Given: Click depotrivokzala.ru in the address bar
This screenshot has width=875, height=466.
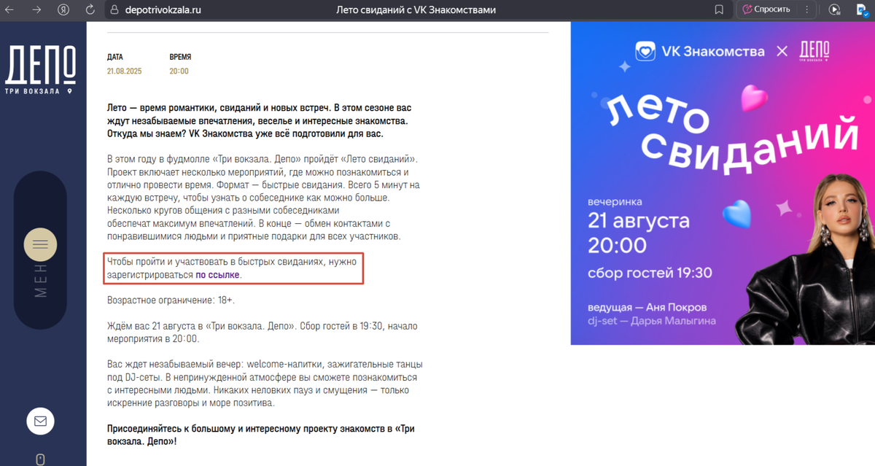Looking at the screenshot, I should coord(163,10).
